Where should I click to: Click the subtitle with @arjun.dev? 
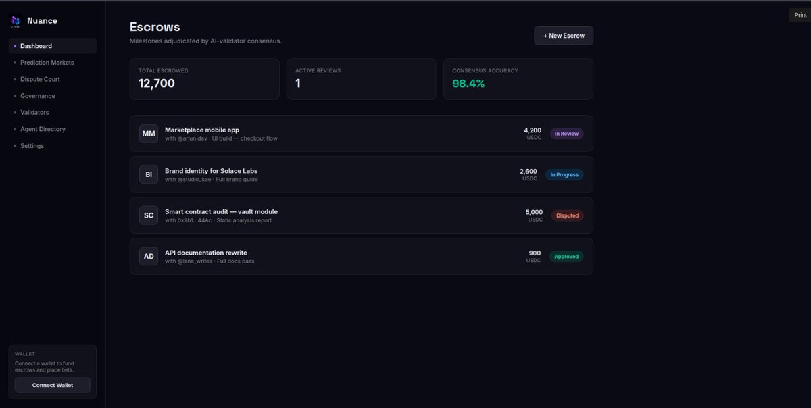pyautogui.click(x=221, y=138)
